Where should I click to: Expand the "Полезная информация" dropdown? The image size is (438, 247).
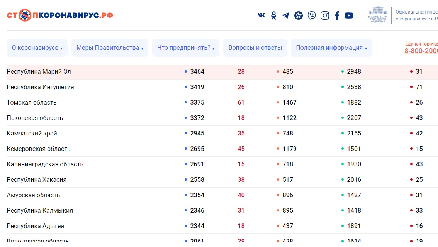[x=331, y=48]
